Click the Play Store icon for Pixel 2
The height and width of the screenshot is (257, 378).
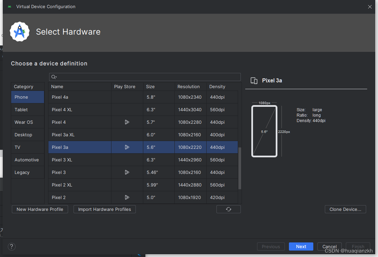tap(127, 197)
